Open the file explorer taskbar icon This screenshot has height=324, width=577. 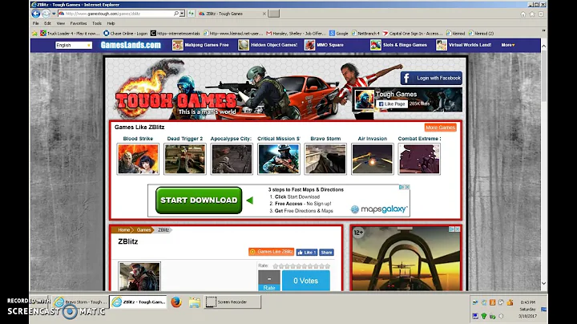coord(194,302)
